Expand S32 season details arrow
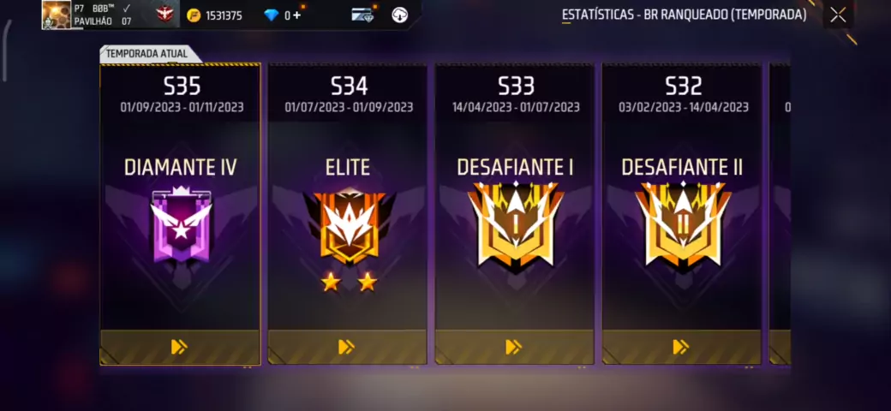891x411 pixels. point(681,347)
